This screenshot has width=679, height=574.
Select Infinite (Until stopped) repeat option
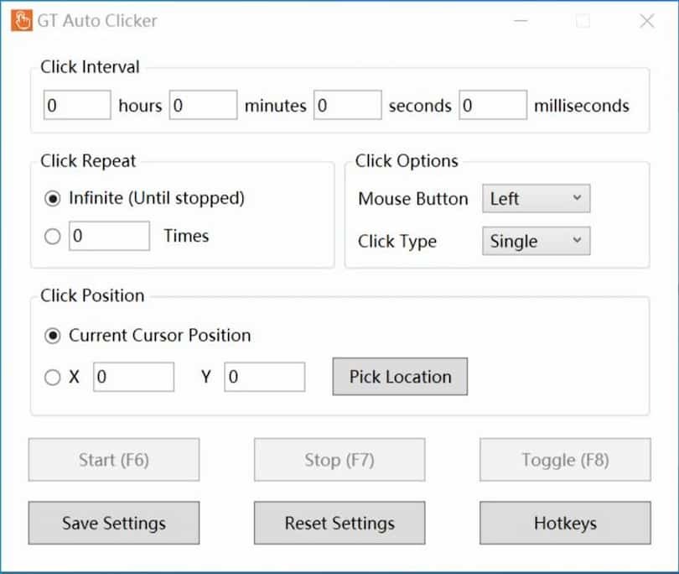(x=53, y=199)
